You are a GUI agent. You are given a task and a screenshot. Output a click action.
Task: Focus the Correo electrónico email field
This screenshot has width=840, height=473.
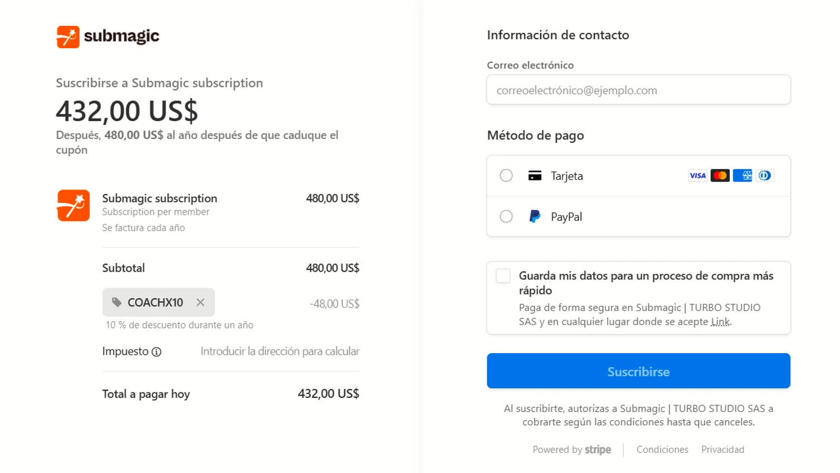[638, 90]
